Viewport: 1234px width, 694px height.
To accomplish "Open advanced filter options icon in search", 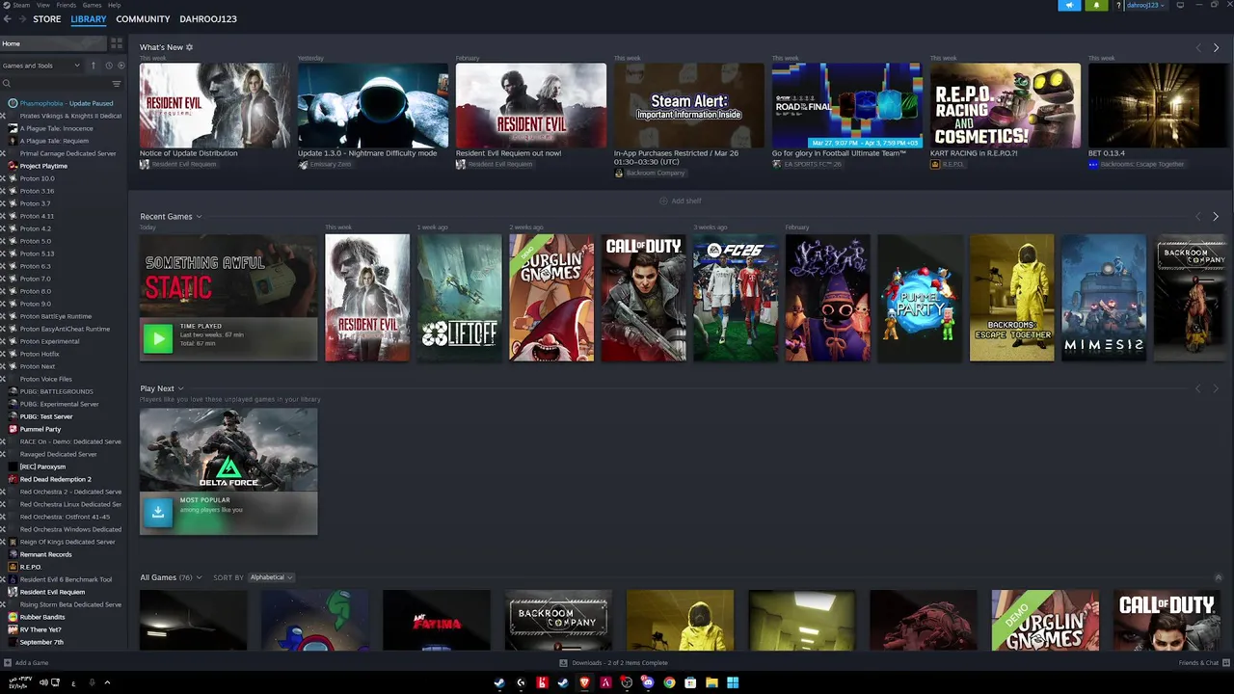I will (x=117, y=84).
